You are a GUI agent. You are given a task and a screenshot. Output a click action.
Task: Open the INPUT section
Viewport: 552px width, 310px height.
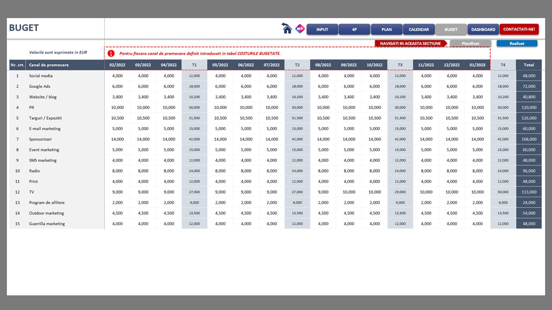(x=322, y=29)
